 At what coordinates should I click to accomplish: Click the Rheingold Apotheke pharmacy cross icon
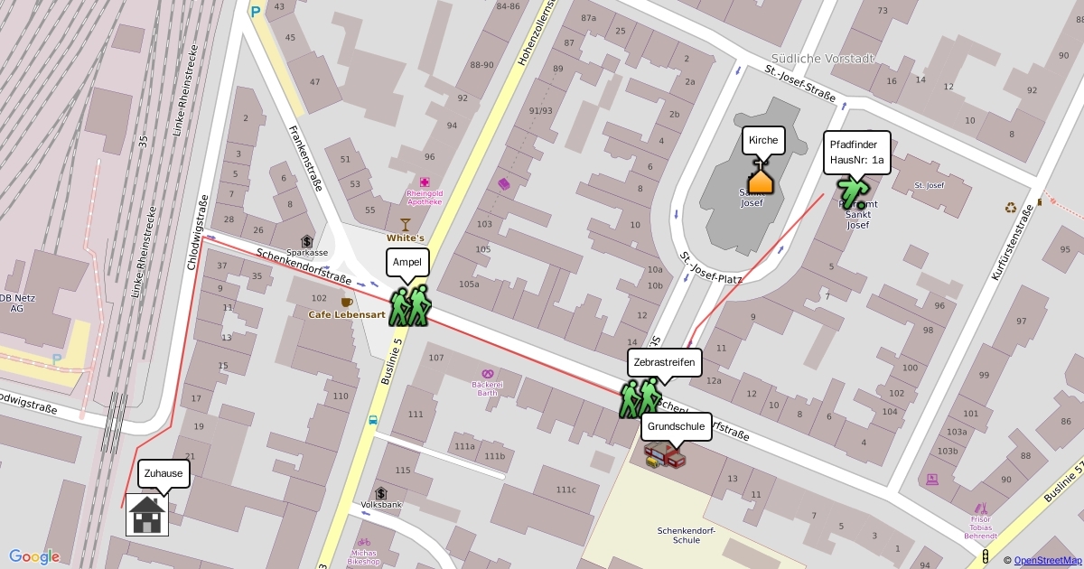[x=425, y=182]
